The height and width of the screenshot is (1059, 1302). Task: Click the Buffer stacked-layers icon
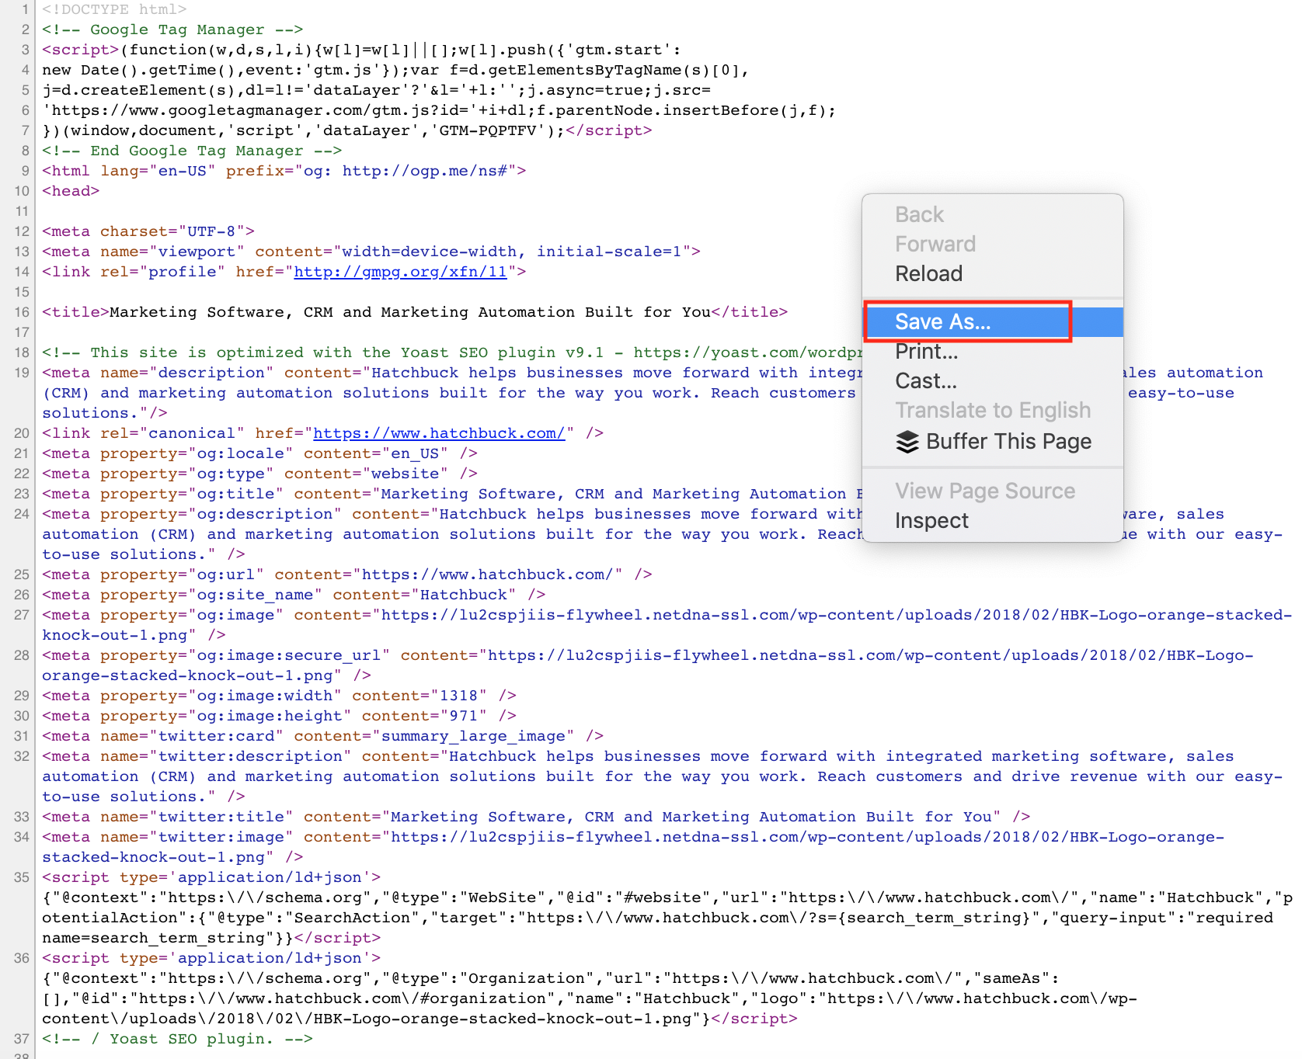click(907, 442)
